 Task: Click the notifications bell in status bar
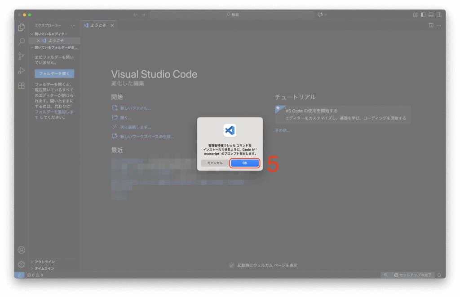pyautogui.click(x=439, y=275)
